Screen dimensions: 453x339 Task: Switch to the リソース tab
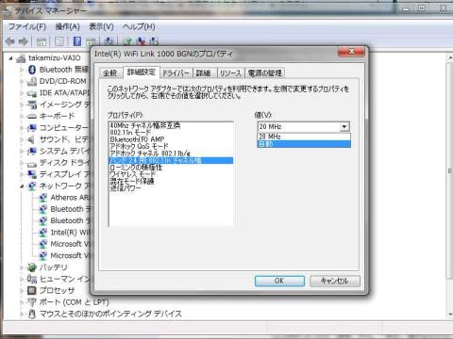tap(230, 73)
